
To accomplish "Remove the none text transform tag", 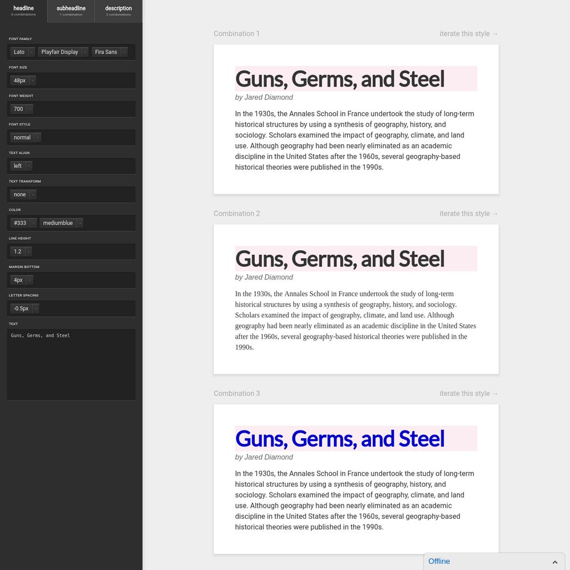I will [32, 194].
